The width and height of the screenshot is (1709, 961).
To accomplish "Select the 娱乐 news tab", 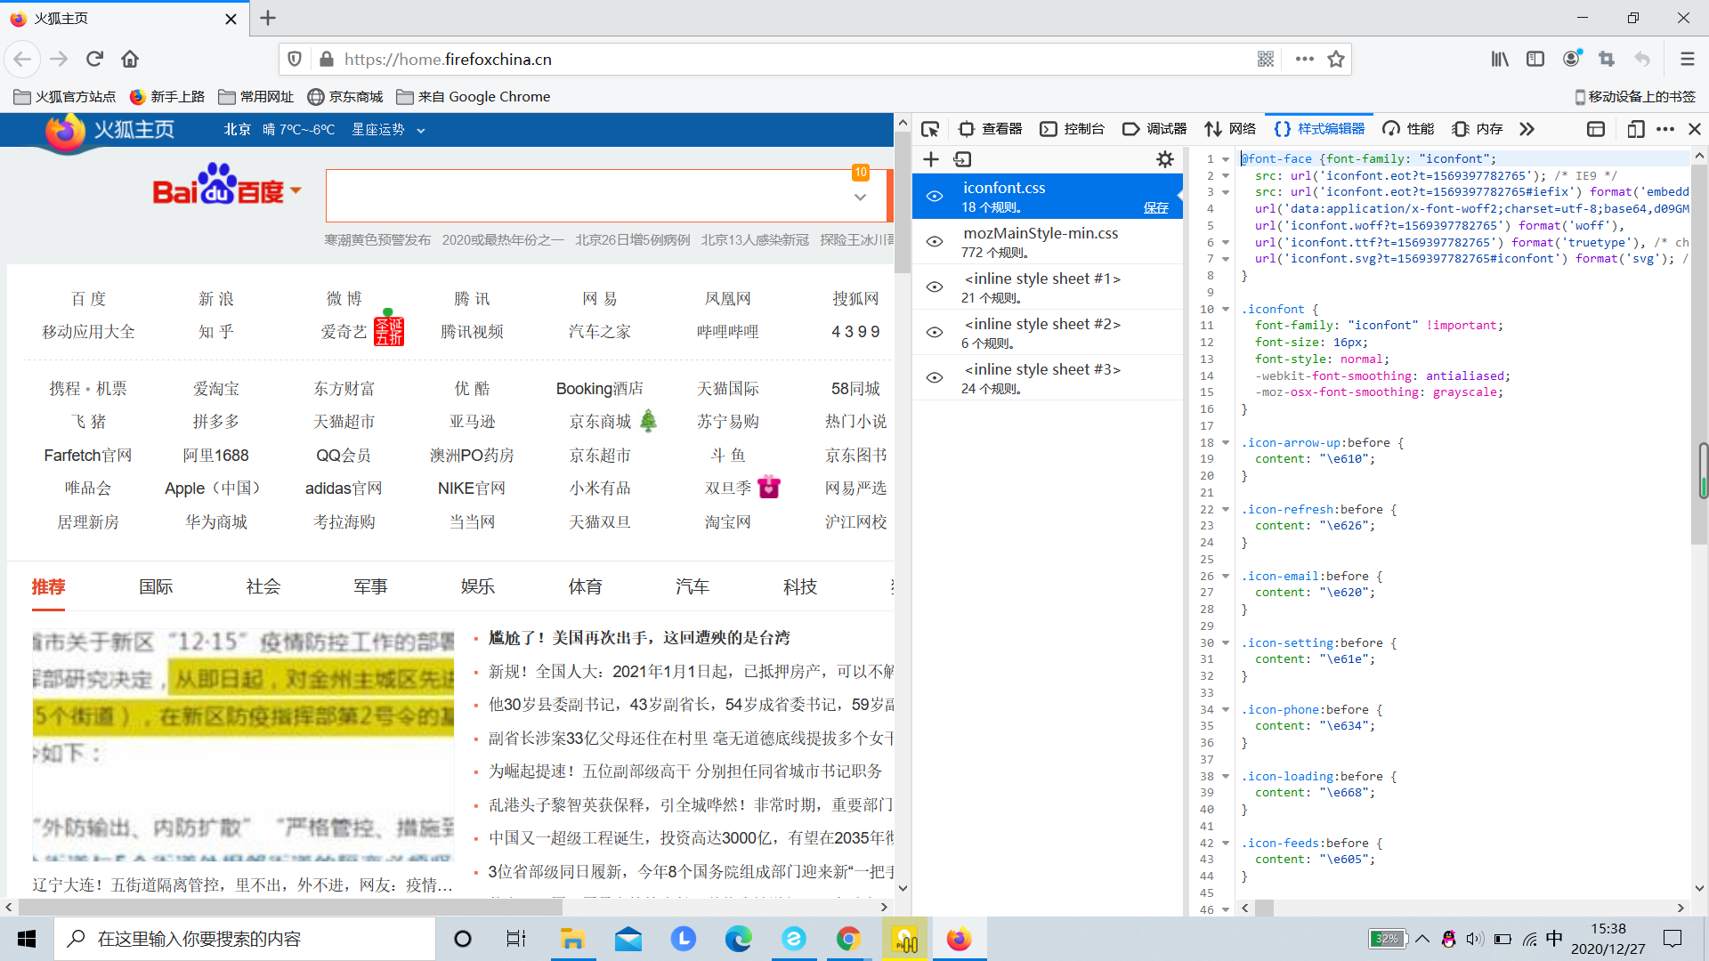I will pos(478,587).
